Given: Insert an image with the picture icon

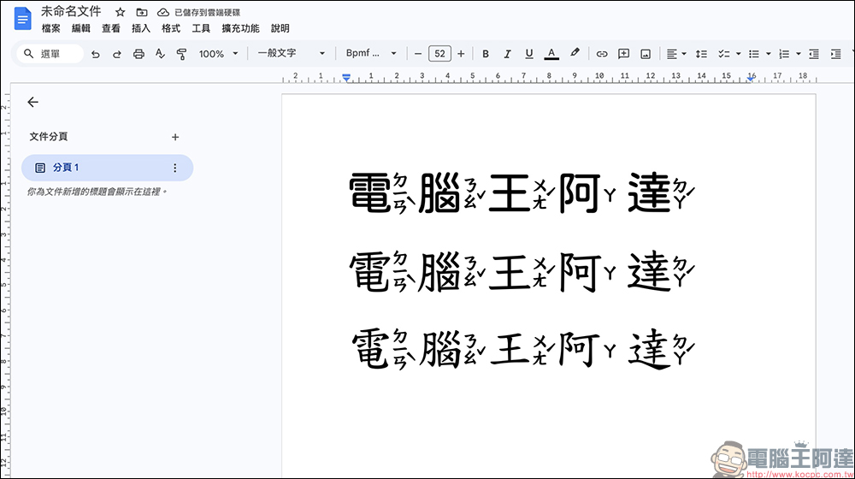Looking at the screenshot, I should 646,54.
